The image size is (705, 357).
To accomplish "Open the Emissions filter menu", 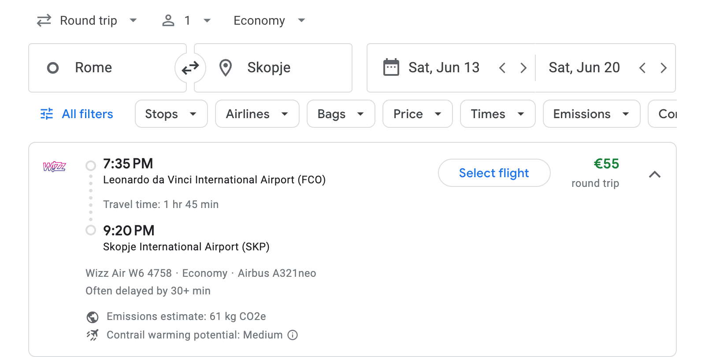I will [591, 114].
